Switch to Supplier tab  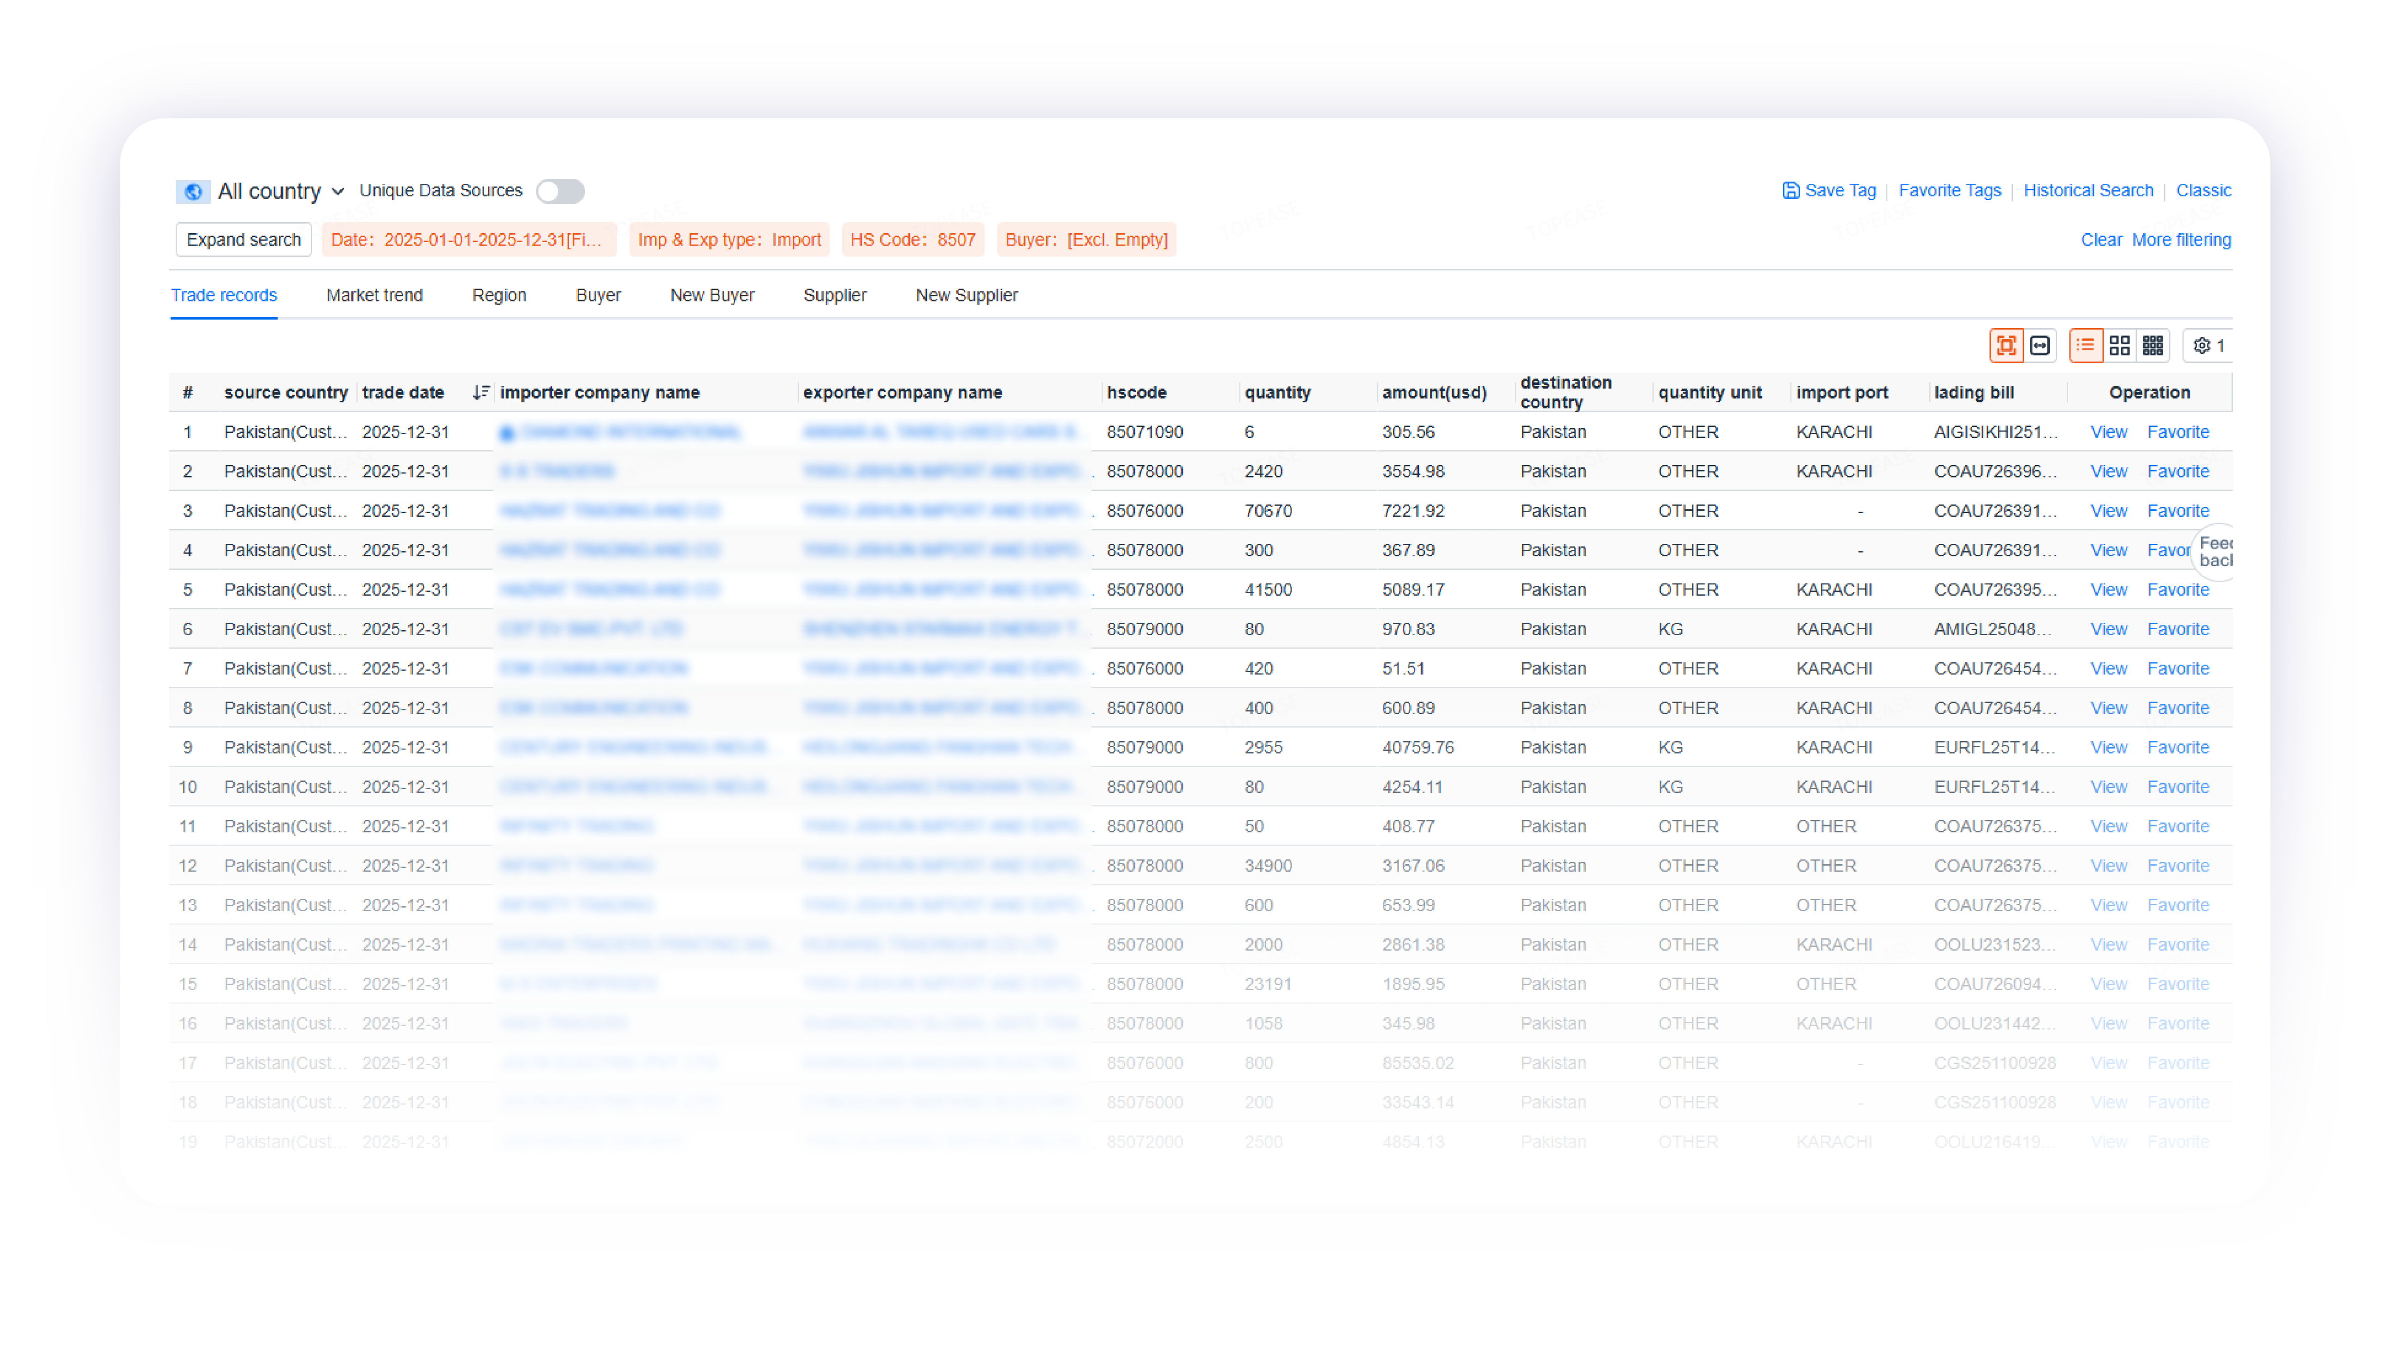pos(835,295)
